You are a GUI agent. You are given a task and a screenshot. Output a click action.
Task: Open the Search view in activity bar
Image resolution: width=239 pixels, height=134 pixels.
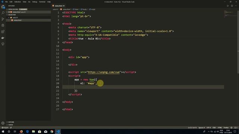click(x=3, y=13)
